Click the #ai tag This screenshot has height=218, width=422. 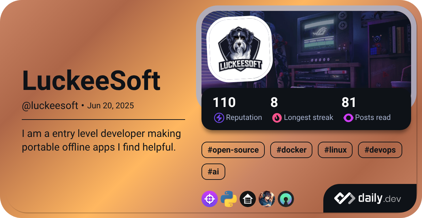pyautogui.click(x=213, y=172)
